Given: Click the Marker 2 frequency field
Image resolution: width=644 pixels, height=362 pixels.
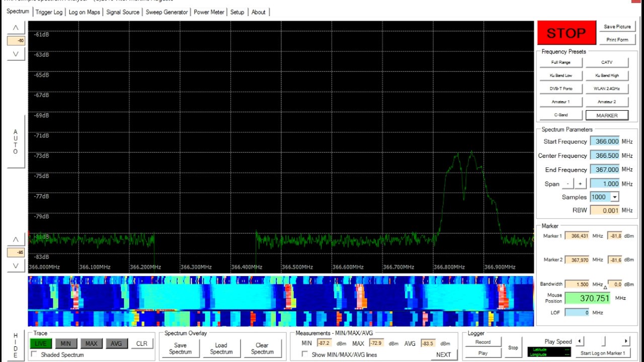Looking at the screenshot, I should pos(577,260).
